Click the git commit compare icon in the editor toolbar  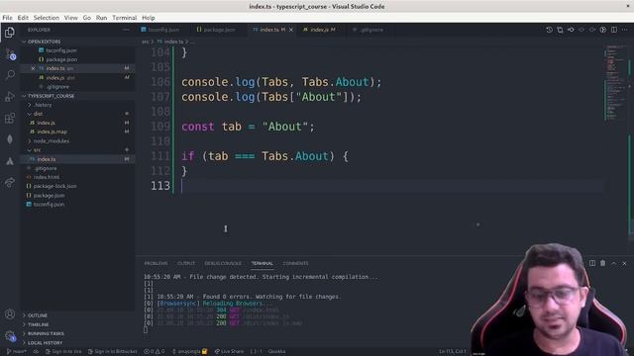tap(571, 30)
